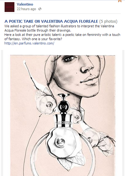Follow the en.parfums.valentino.com link

pyautogui.click(x=29, y=43)
